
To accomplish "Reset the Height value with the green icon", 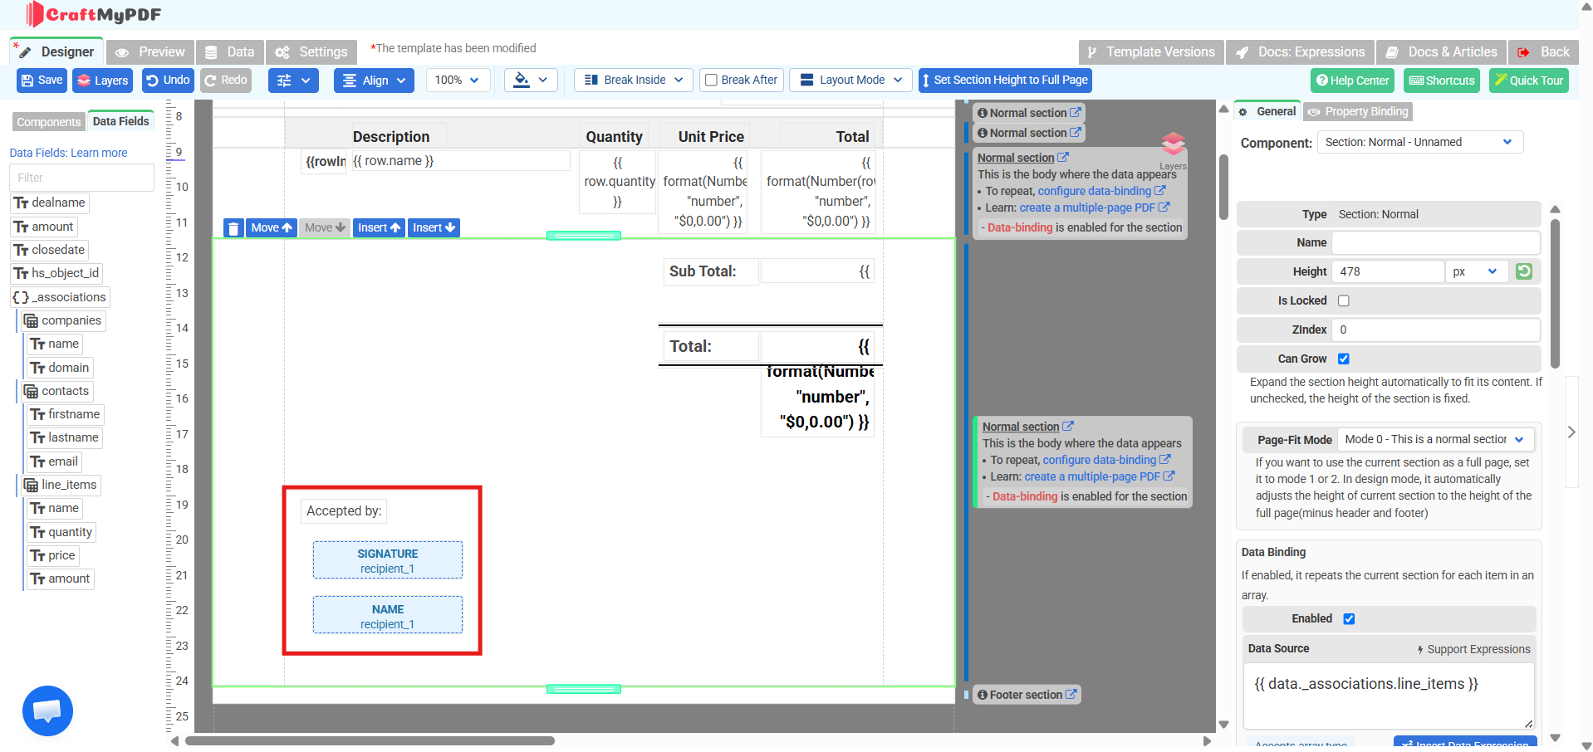I will coord(1523,271).
